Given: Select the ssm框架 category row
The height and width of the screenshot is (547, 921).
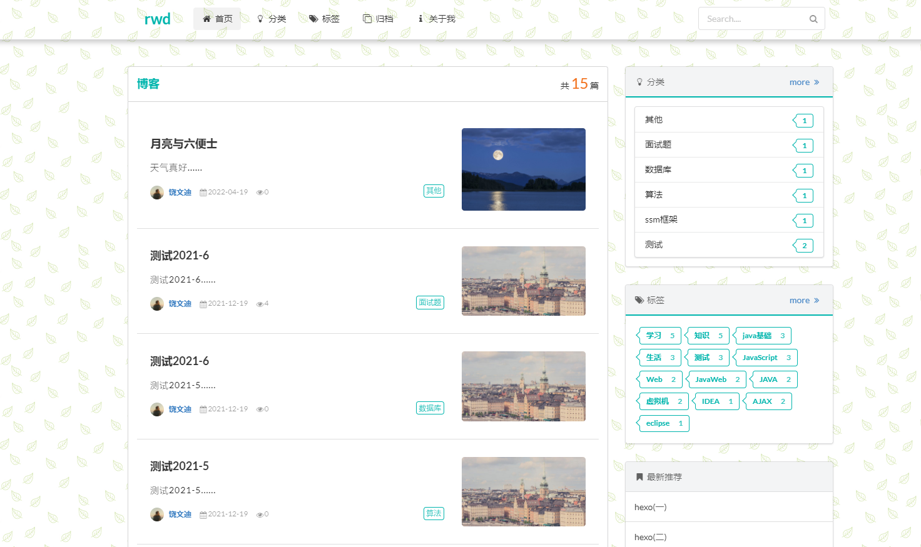Looking at the screenshot, I should tap(729, 220).
